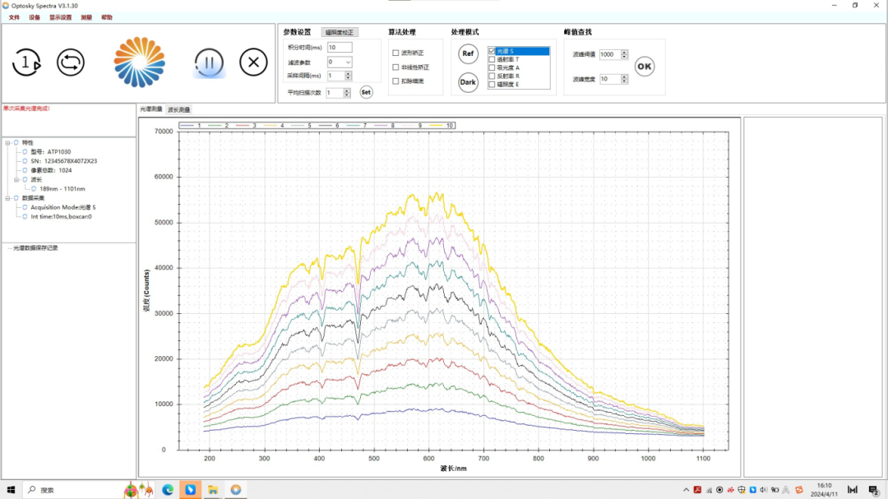This screenshot has width=888, height=499.
Task: Decrease 平均扫描次数 spinner value
Action: coord(347,95)
